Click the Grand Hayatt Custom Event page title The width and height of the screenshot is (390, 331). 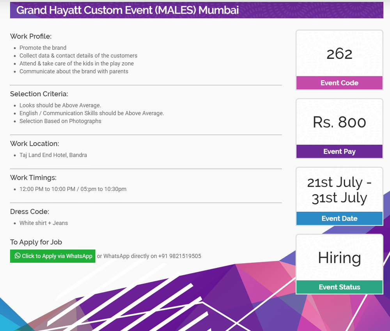click(128, 10)
